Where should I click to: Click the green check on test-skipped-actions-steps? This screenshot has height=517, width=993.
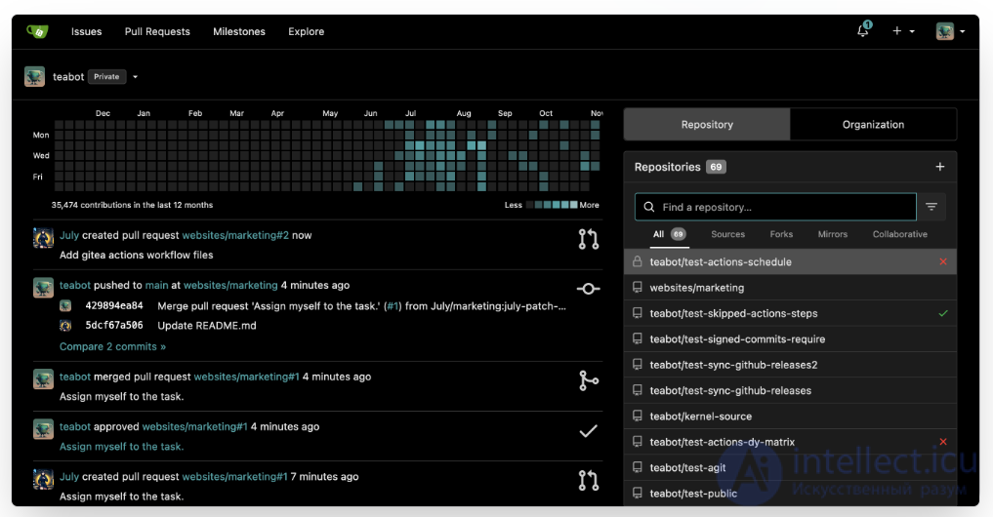click(x=942, y=313)
